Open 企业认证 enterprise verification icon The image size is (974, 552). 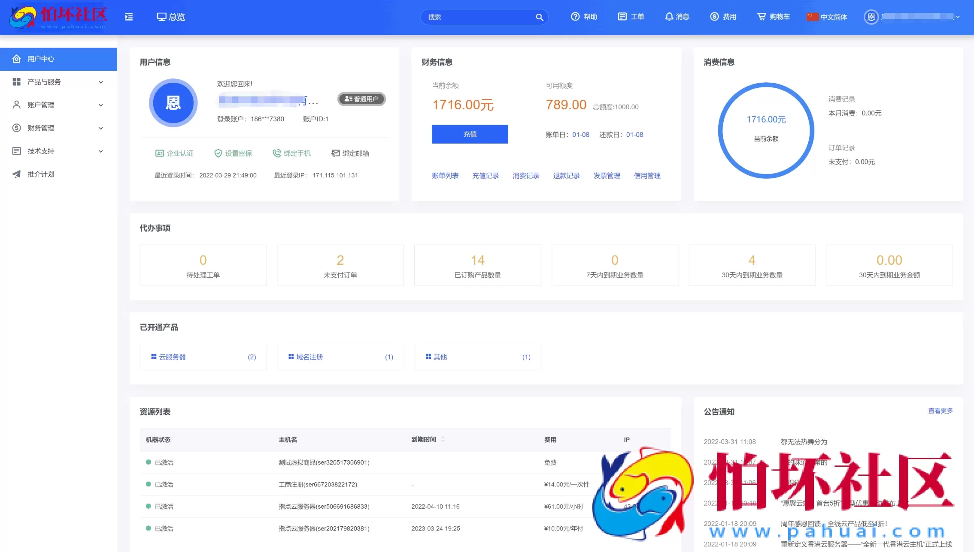pos(159,153)
